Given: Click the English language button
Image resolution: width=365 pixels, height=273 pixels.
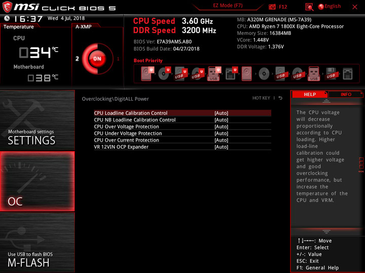Looking at the screenshot, I should [x=333, y=6].
